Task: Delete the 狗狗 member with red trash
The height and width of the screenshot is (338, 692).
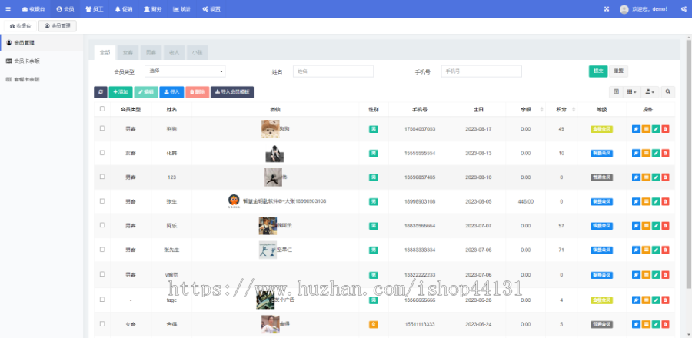Action: click(x=666, y=129)
